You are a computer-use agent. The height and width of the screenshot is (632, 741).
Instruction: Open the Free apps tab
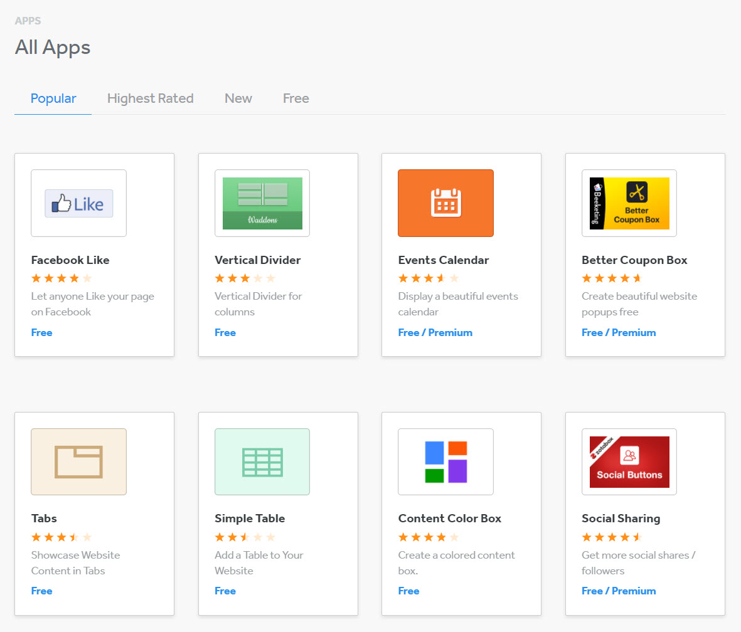296,98
